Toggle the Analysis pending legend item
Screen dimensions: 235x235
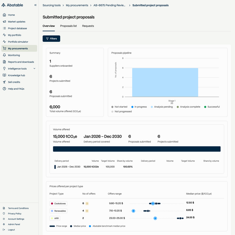[x=162, y=107]
